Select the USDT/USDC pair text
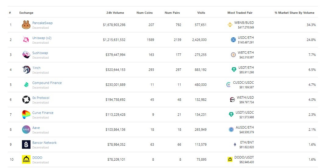The height and width of the screenshot is (168, 331). (x=245, y=113)
